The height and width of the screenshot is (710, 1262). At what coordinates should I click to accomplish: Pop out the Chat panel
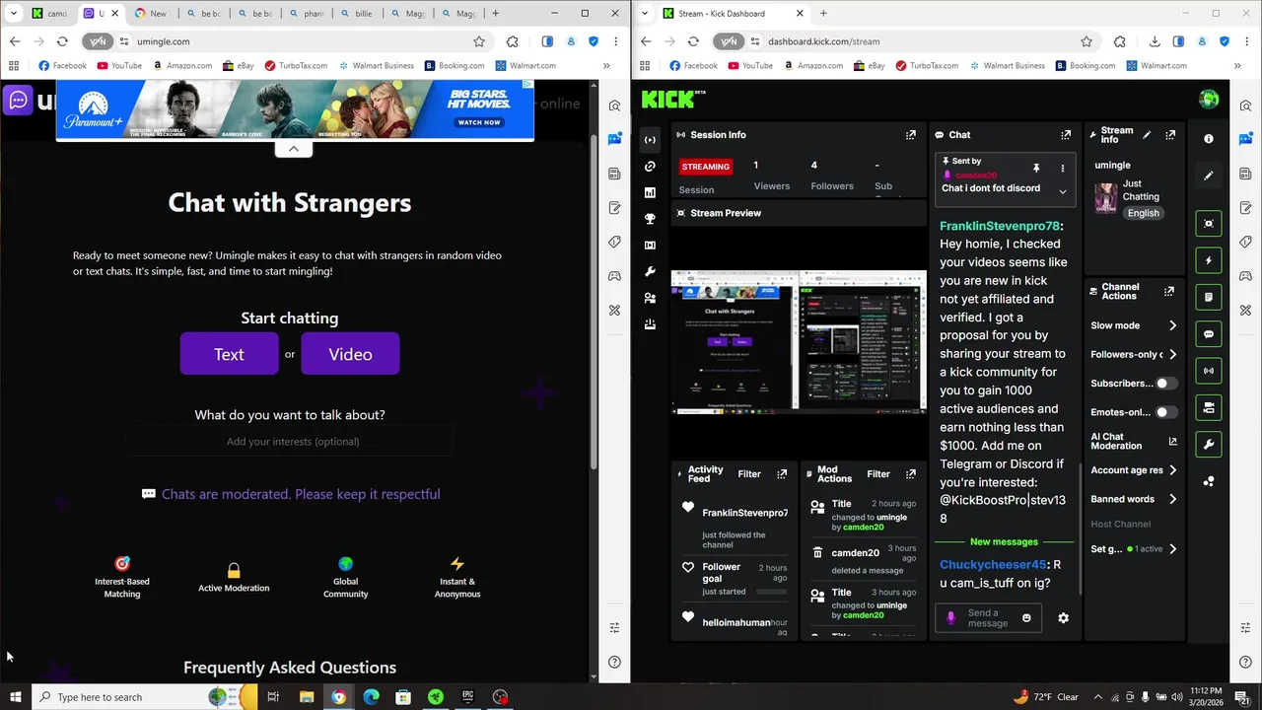click(1066, 135)
